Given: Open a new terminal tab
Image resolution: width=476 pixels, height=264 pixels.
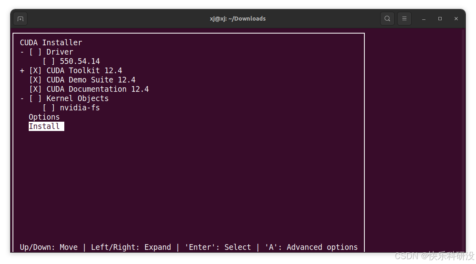Looking at the screenshot, I should point(20,19).
